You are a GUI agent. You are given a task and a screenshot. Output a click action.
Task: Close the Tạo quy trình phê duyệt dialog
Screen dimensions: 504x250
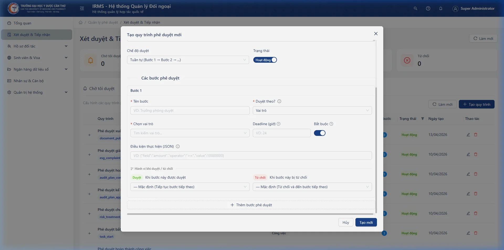376,34
